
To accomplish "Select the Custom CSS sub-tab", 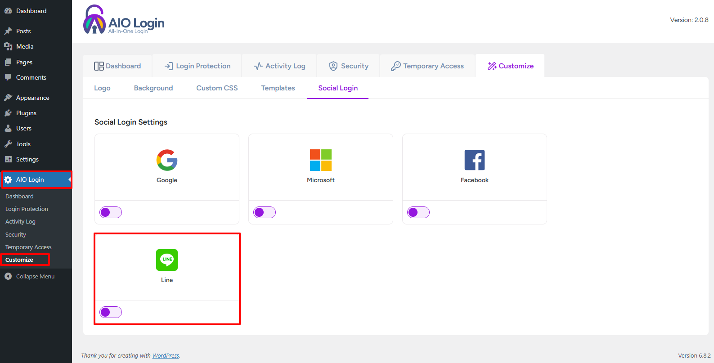I will [217, 88].
